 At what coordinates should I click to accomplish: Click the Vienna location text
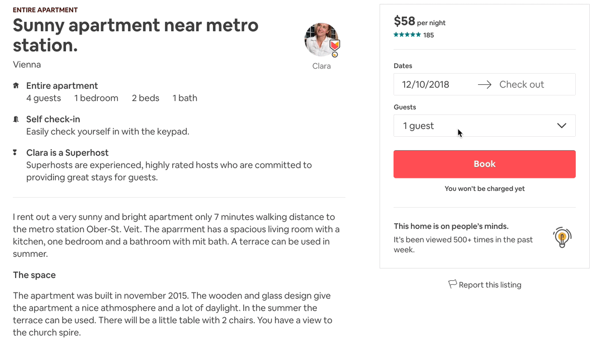[27, 64]
